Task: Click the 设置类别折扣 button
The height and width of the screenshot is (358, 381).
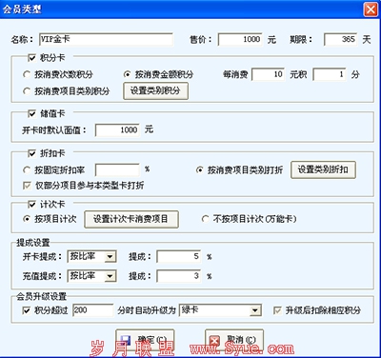Action: [323, 169]
